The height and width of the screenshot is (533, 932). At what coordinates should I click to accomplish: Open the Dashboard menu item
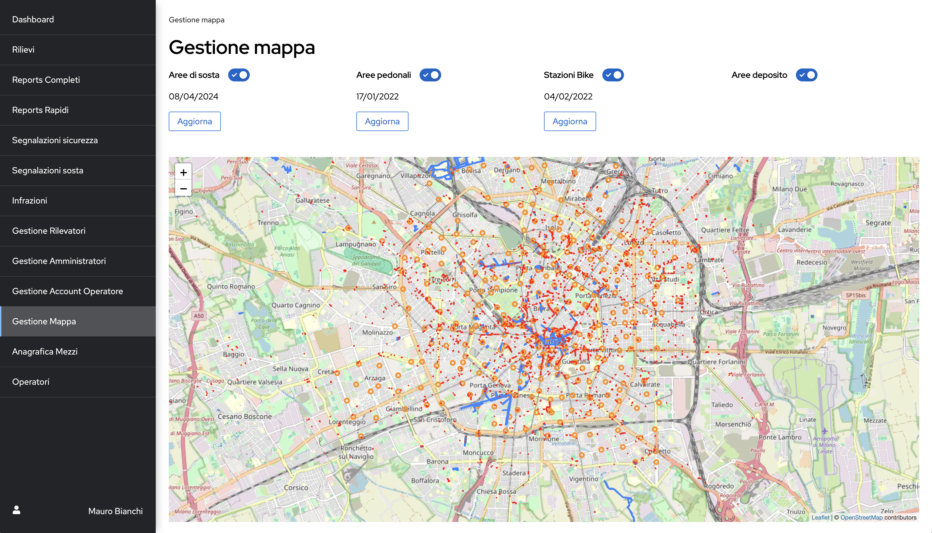tap(33, 19)
